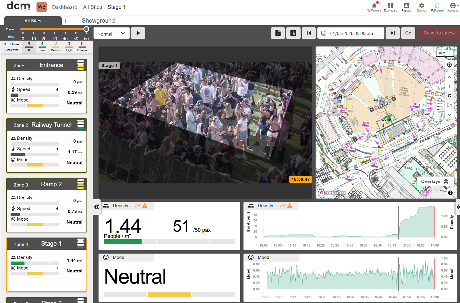Open the Notifications bell icon
The image size is (460, 303).
(x=374, y=6)
